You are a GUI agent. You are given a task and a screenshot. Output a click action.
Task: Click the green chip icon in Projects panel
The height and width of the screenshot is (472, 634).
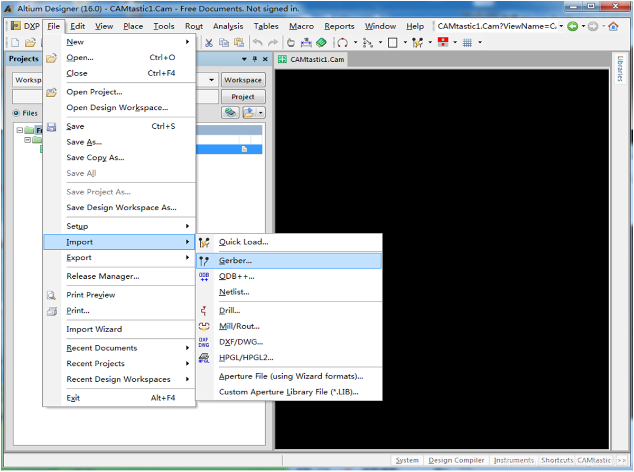(x=230, y=112)
